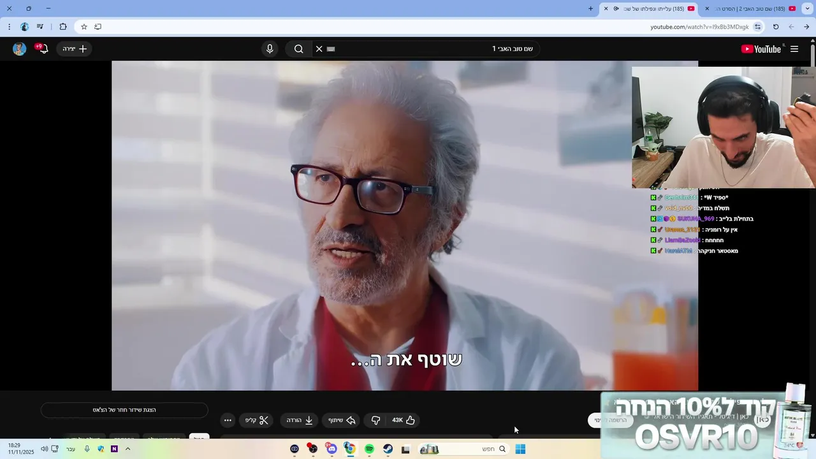Viewport: 816px width, 459px height.
Task: Open Task View from the taskbar
Action: [x=405, y=449]
